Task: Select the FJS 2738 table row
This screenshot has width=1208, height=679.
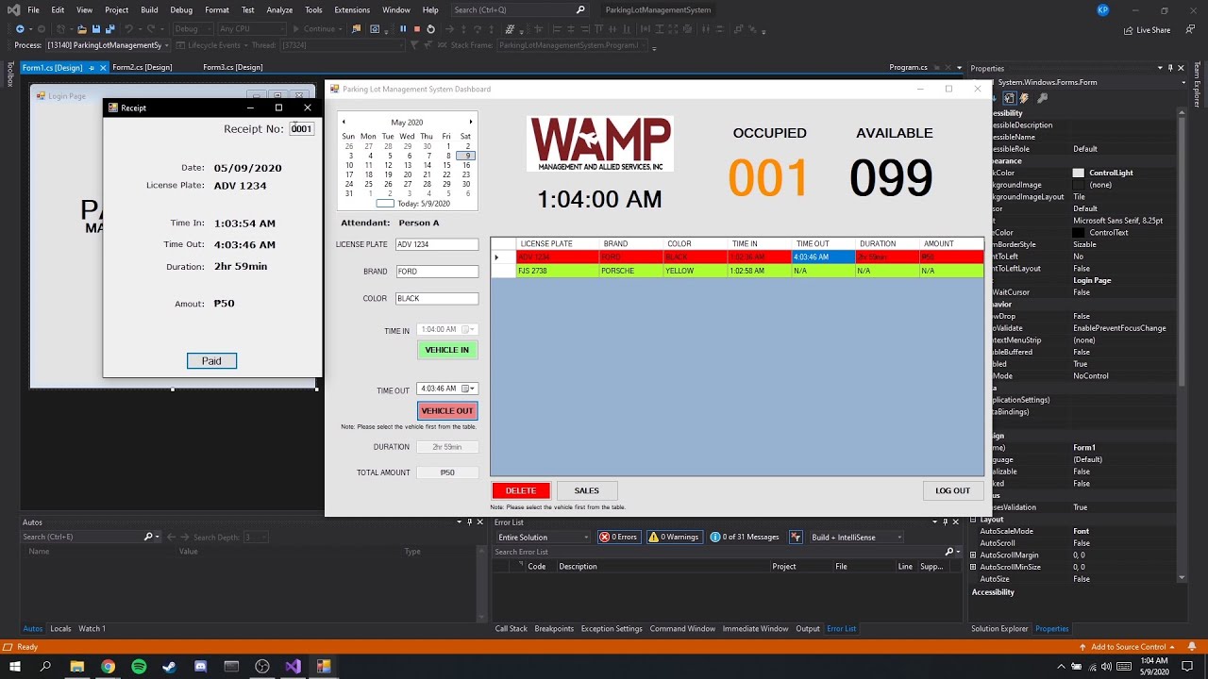Action: click(737, 272)
